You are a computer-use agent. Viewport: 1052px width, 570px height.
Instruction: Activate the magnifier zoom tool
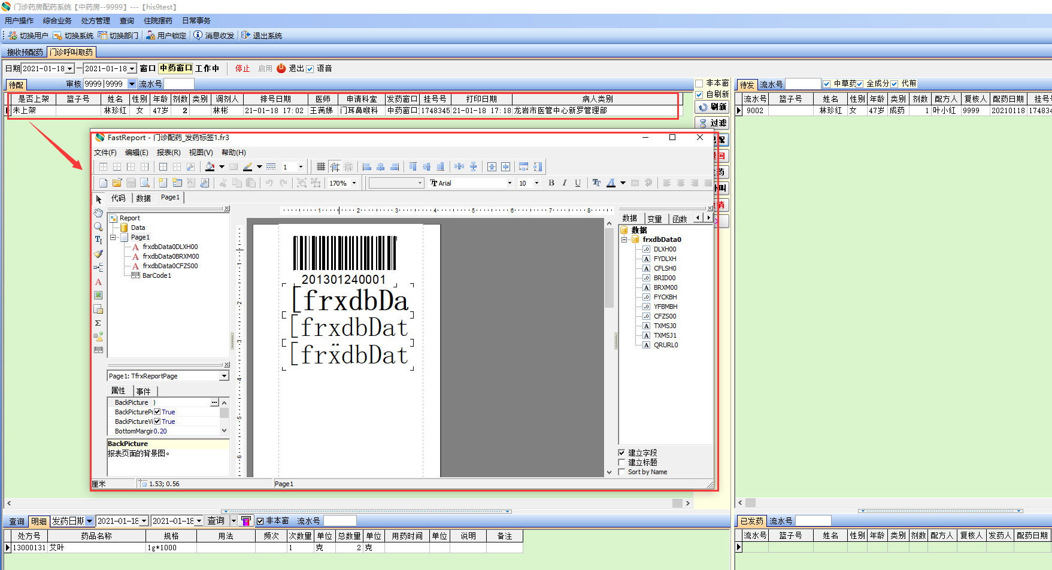(x=99, y=227)
